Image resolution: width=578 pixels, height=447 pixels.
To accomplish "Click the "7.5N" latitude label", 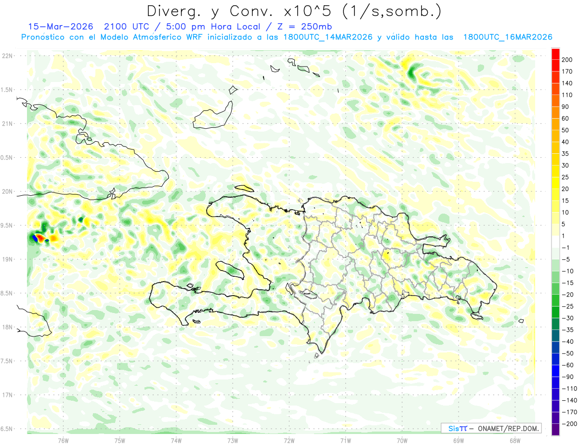I will point(6,361).
